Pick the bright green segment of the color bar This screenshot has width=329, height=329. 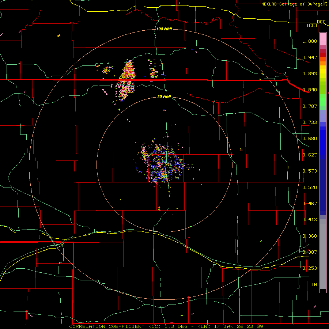pyautogui.click(x=323, y=100)
